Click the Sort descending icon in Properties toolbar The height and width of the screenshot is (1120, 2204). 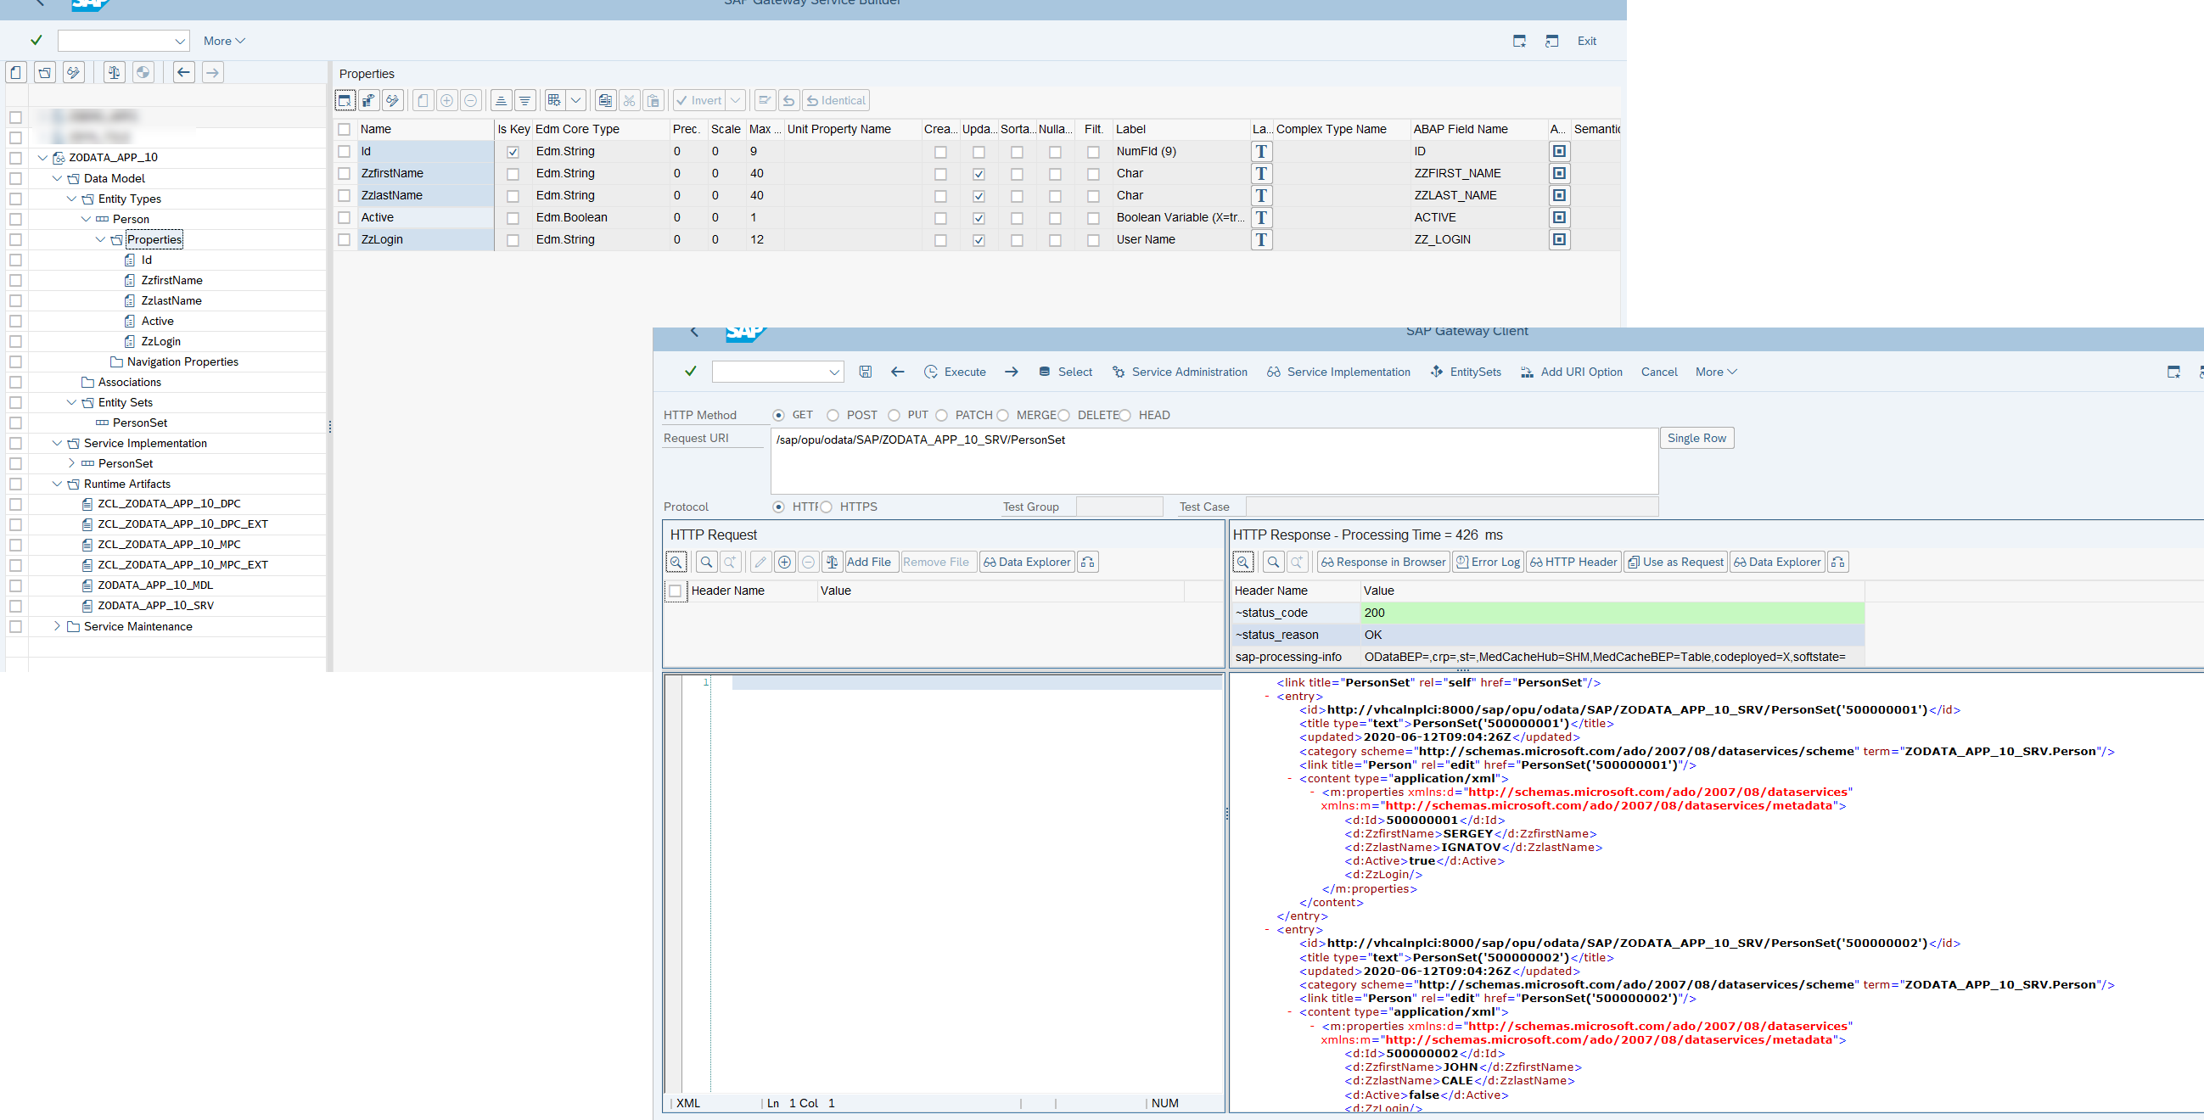(524, 101)
